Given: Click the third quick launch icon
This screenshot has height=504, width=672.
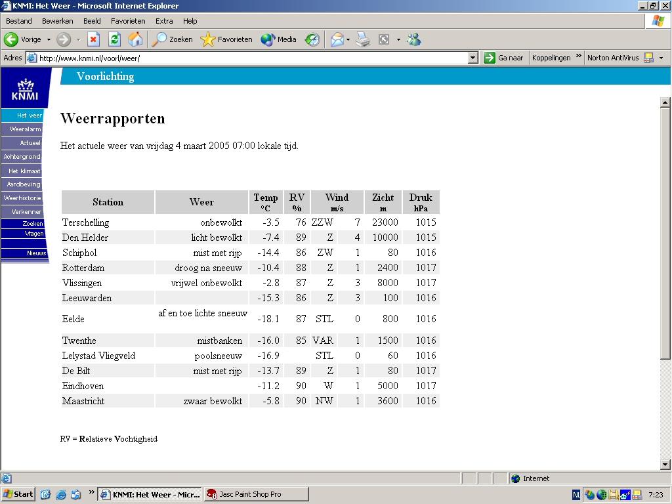Looking at the screenshot, I should [x=76, y=495].
